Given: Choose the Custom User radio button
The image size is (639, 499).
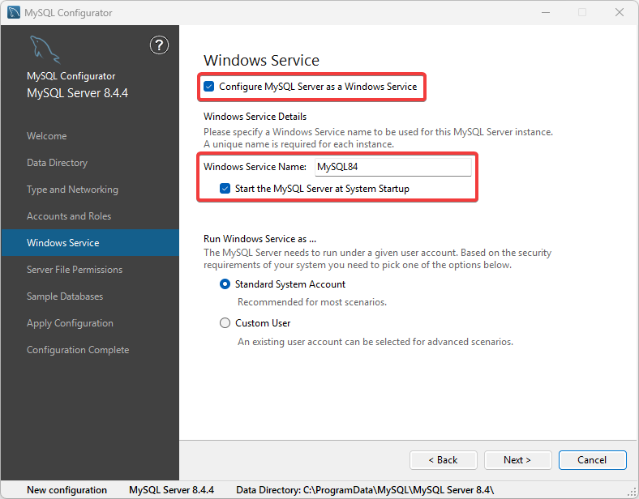Looking at the screenshot, I should click(x=225, y=323).
